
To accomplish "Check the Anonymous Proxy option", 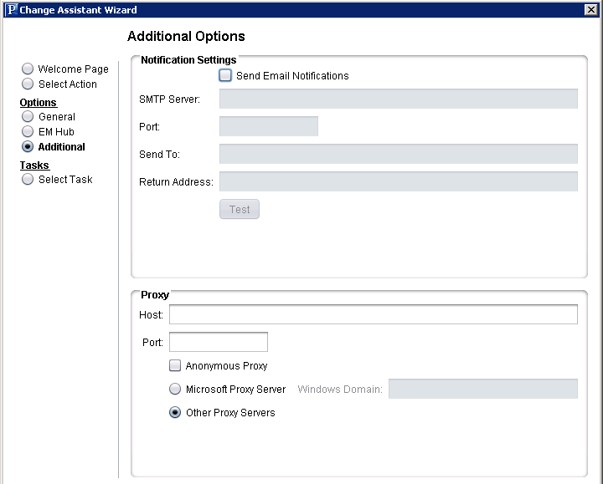I will tap(175, 365).
